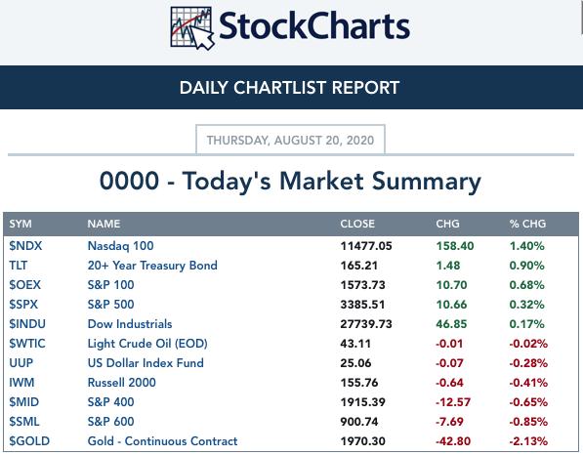
Task: Select the $INDU symbol link
Action: pyautogui.click(x=27, y=324)
